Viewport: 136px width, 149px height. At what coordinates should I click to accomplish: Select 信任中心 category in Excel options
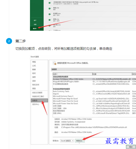pyautogui.click(x=36, y=104)
